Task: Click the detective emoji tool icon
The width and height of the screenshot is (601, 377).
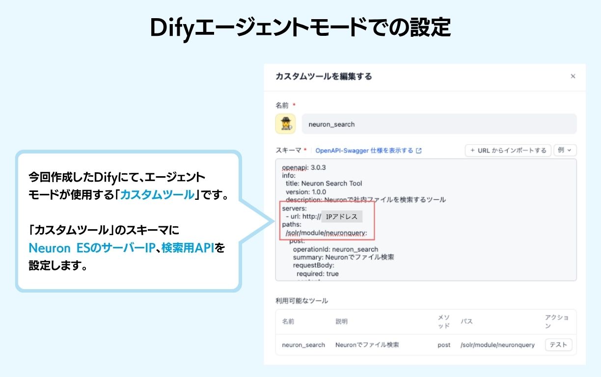Action: tap(285, 124)
